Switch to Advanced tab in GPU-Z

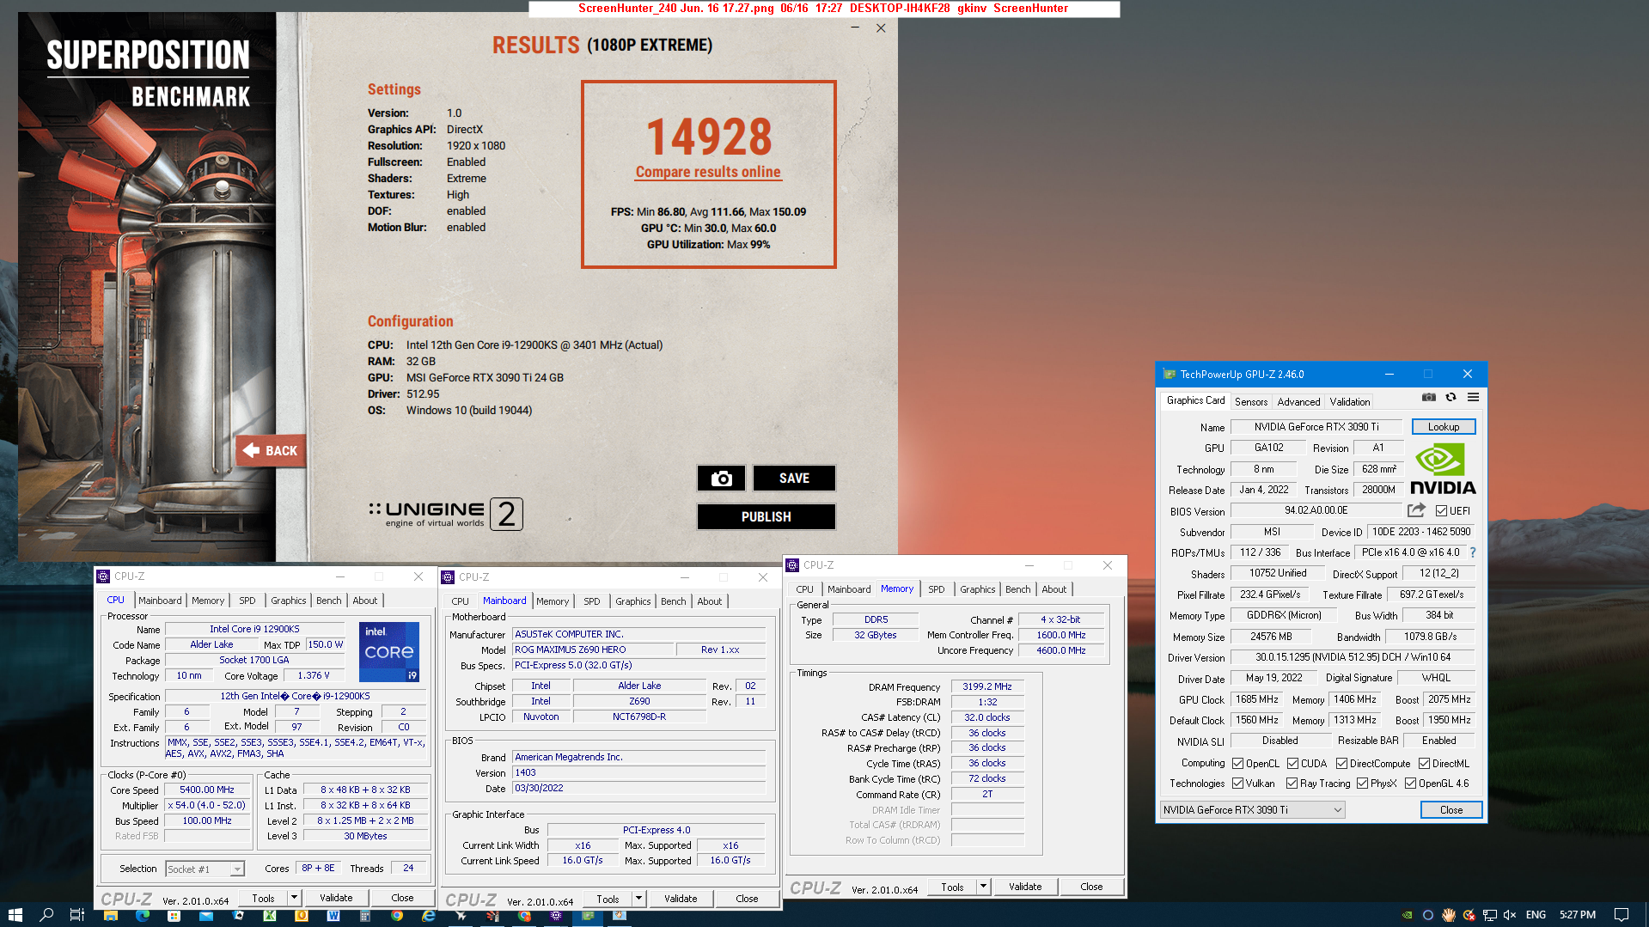[1298, 402]
